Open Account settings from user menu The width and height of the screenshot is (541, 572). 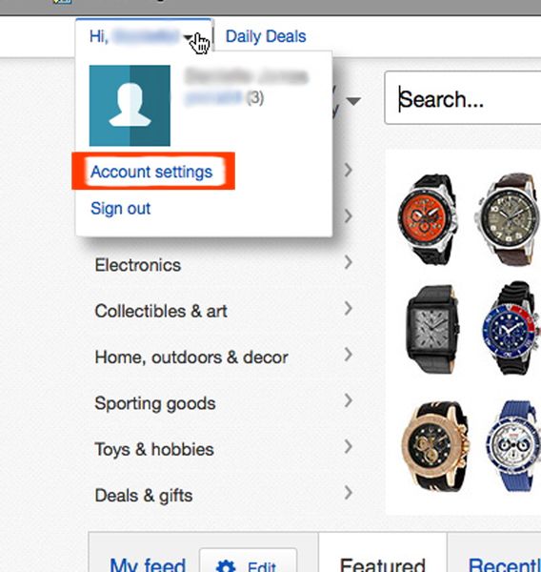[x=151, y=172]
